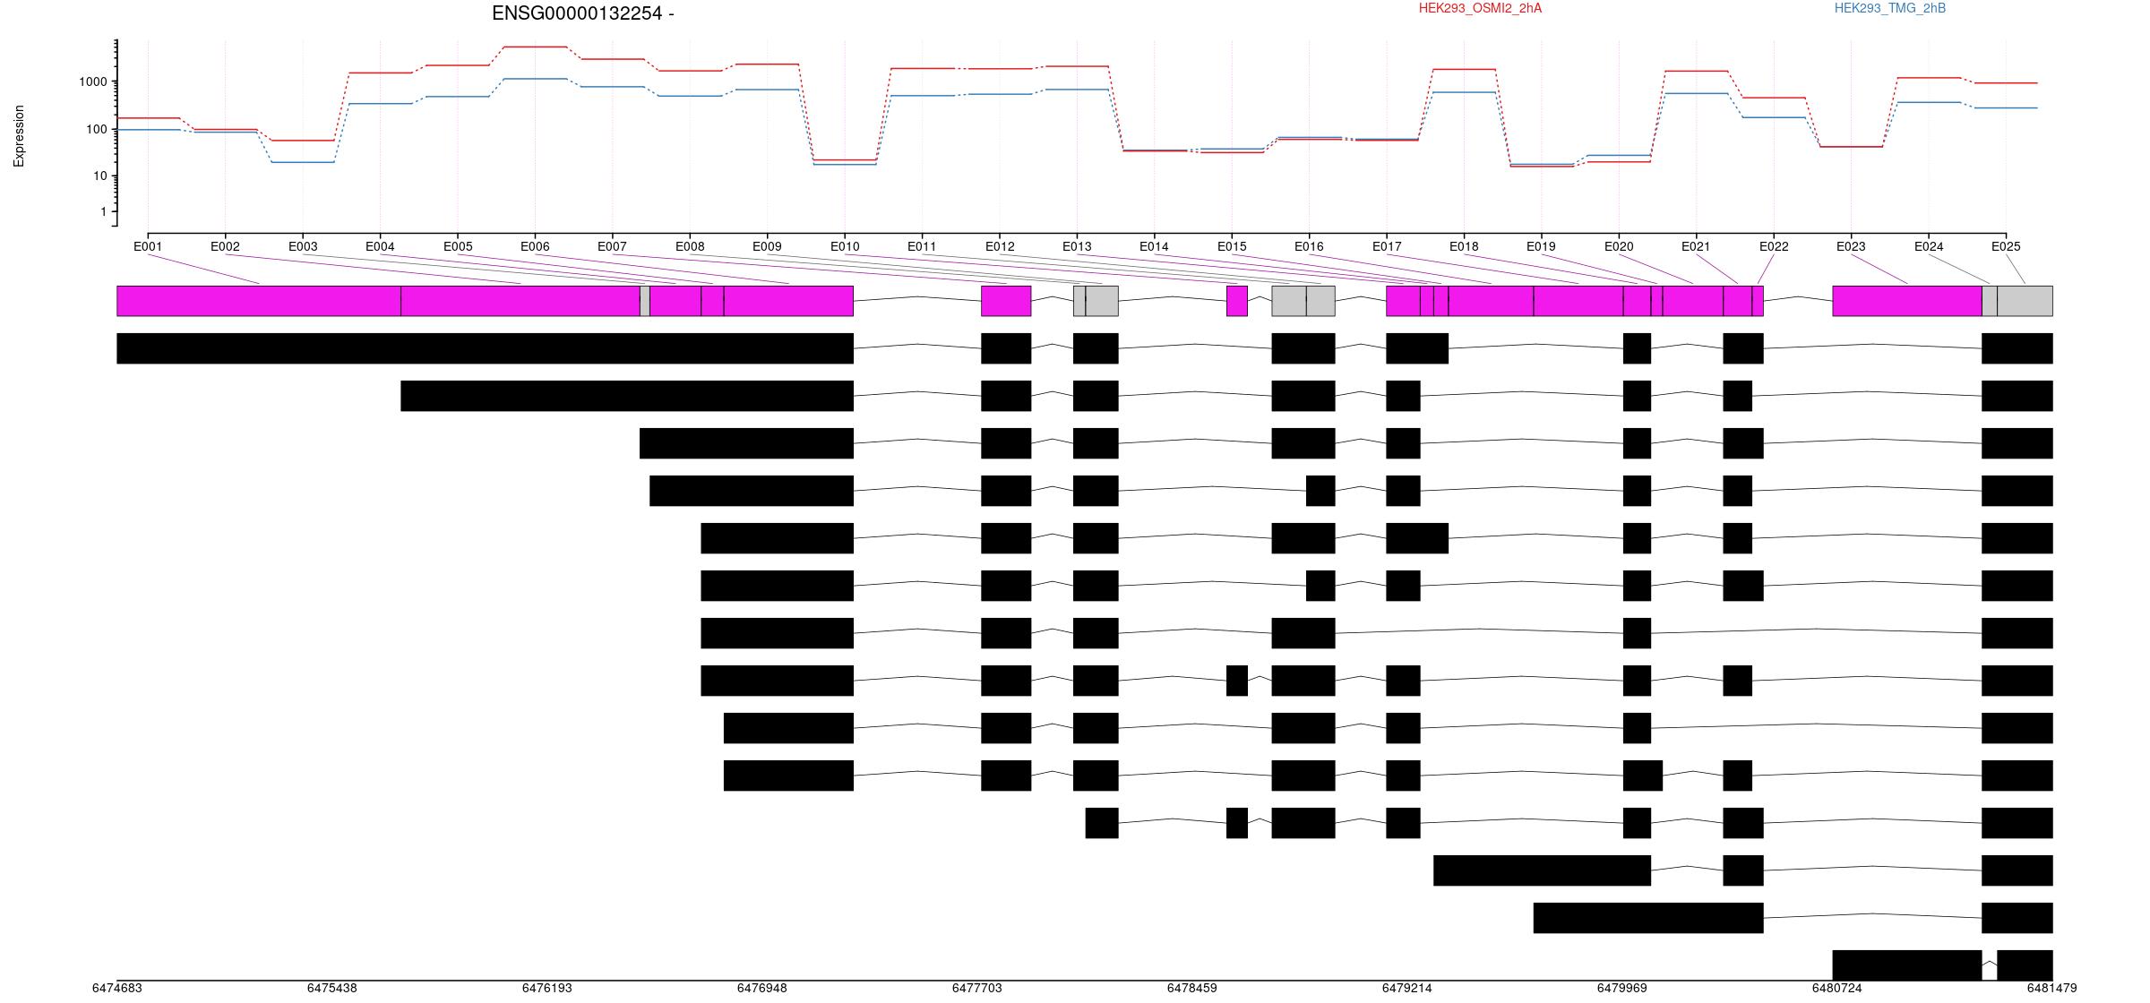Click genomic coordinate 6479214
Image resolution: width=2150 pixels, height=1003 pixels.
pyautogui.click(x=1407, y=988)
